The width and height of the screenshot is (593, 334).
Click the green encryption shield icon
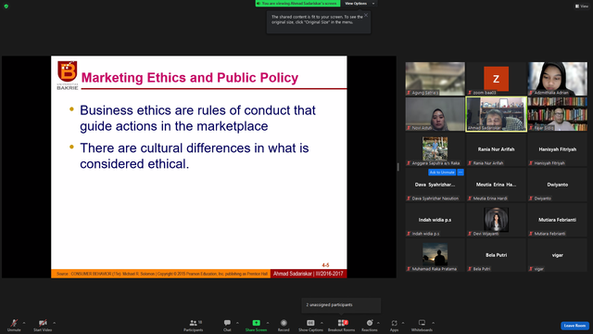point(6,6)
